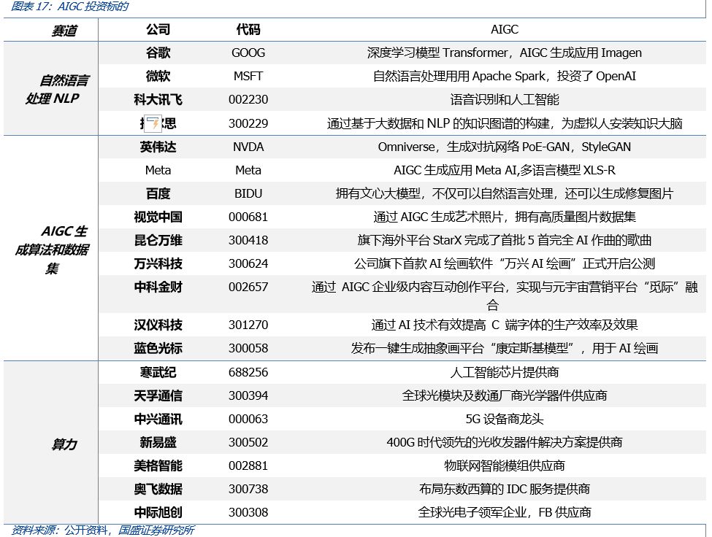Click the 寒武纪 company name
Image resolution: width=712 pixels, height=537 pixels.
[x=158, y=372]
